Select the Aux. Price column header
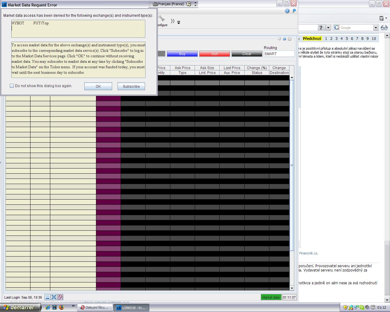Viewport: 390px width, 312px height. pos(232,73)
